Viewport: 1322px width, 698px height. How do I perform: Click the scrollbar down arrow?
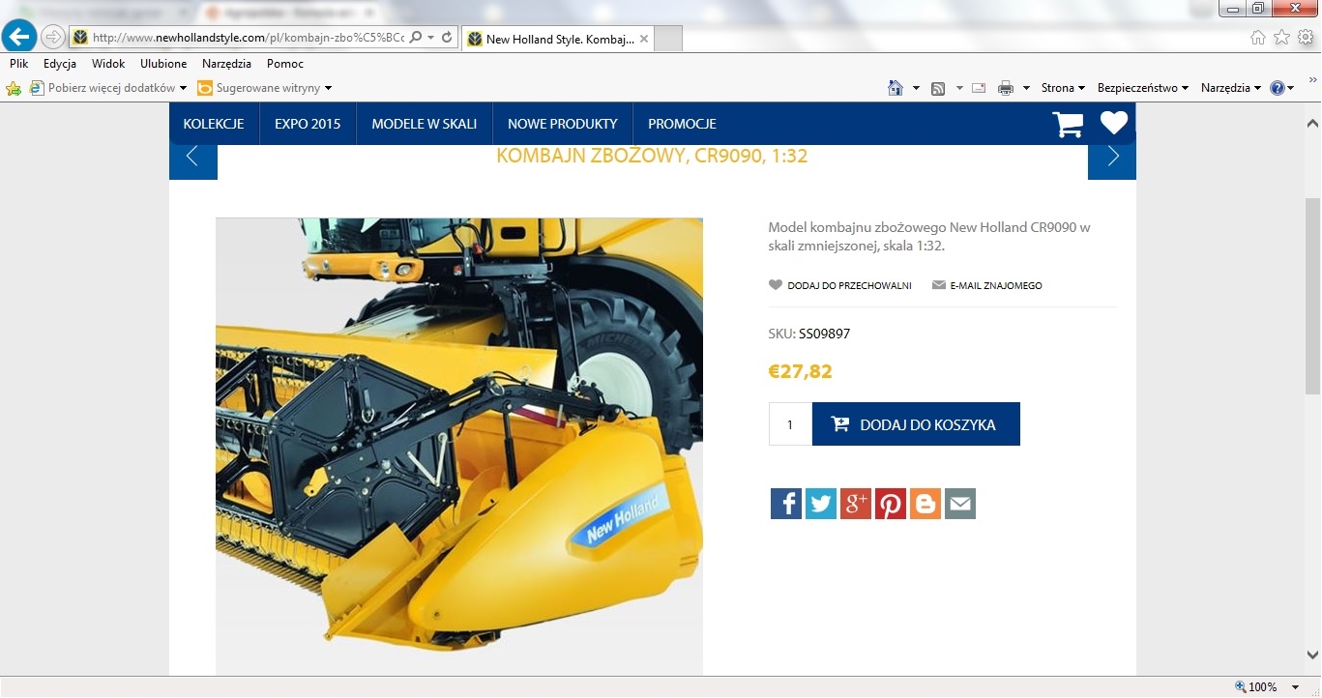tap(1312, 654)
